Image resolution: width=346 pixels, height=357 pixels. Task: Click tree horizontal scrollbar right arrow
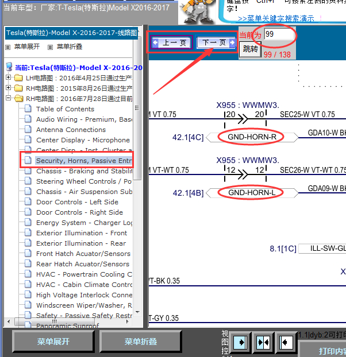point(128,322)
